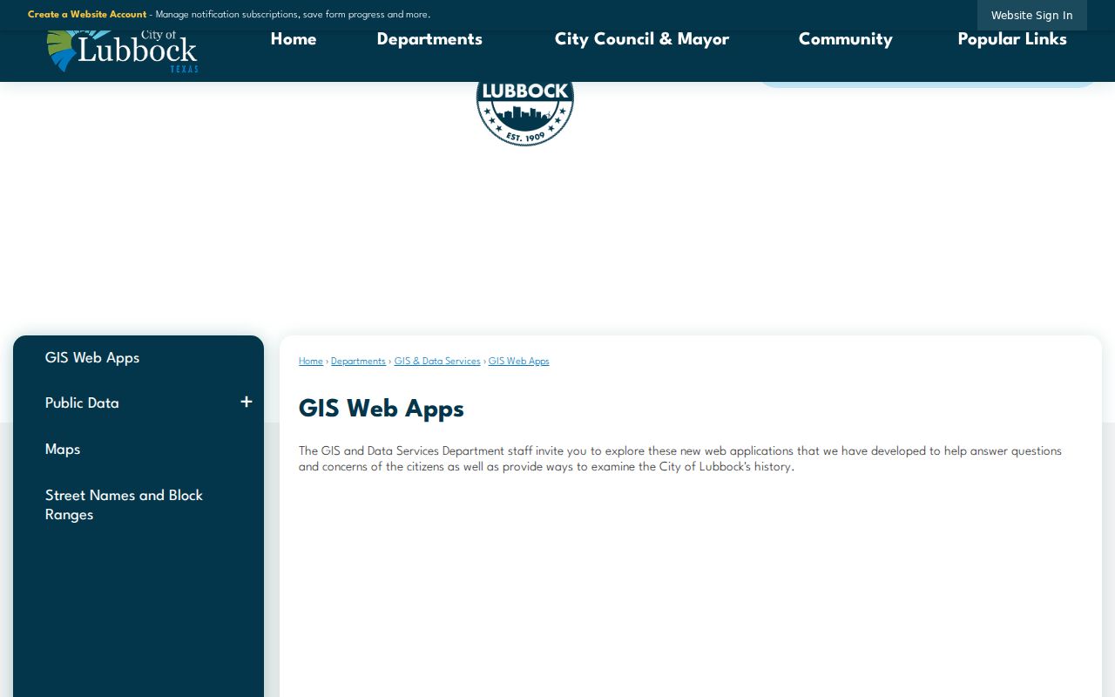1115x697 pixels.
Task: Open the Popular Links menu
Action: (1012, 39)
